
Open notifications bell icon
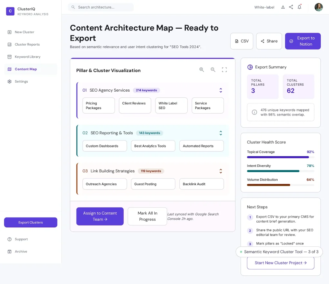(x=299, y=7)
